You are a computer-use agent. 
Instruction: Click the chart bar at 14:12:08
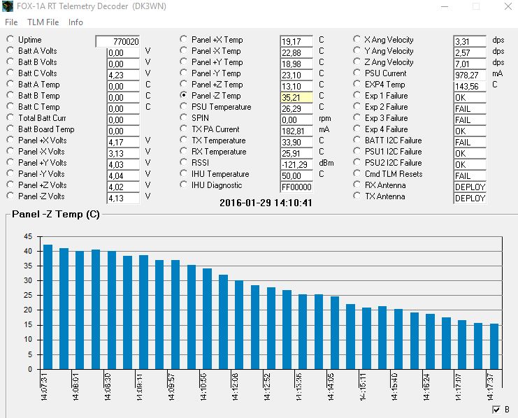[x=239, y=325]
